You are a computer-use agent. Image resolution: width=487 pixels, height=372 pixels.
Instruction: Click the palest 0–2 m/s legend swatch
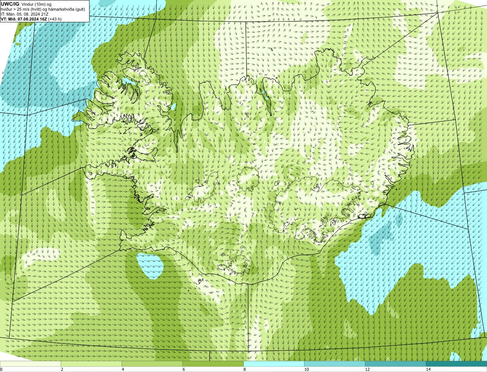pyautogui.click(x=30, y=364)
